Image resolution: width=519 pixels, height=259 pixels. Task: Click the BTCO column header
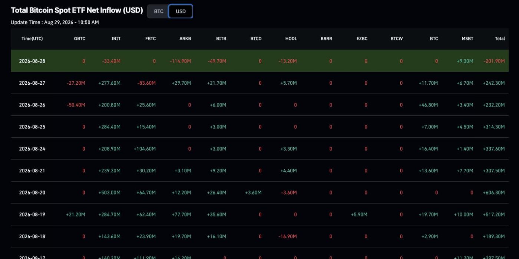[x=256, y=38]
